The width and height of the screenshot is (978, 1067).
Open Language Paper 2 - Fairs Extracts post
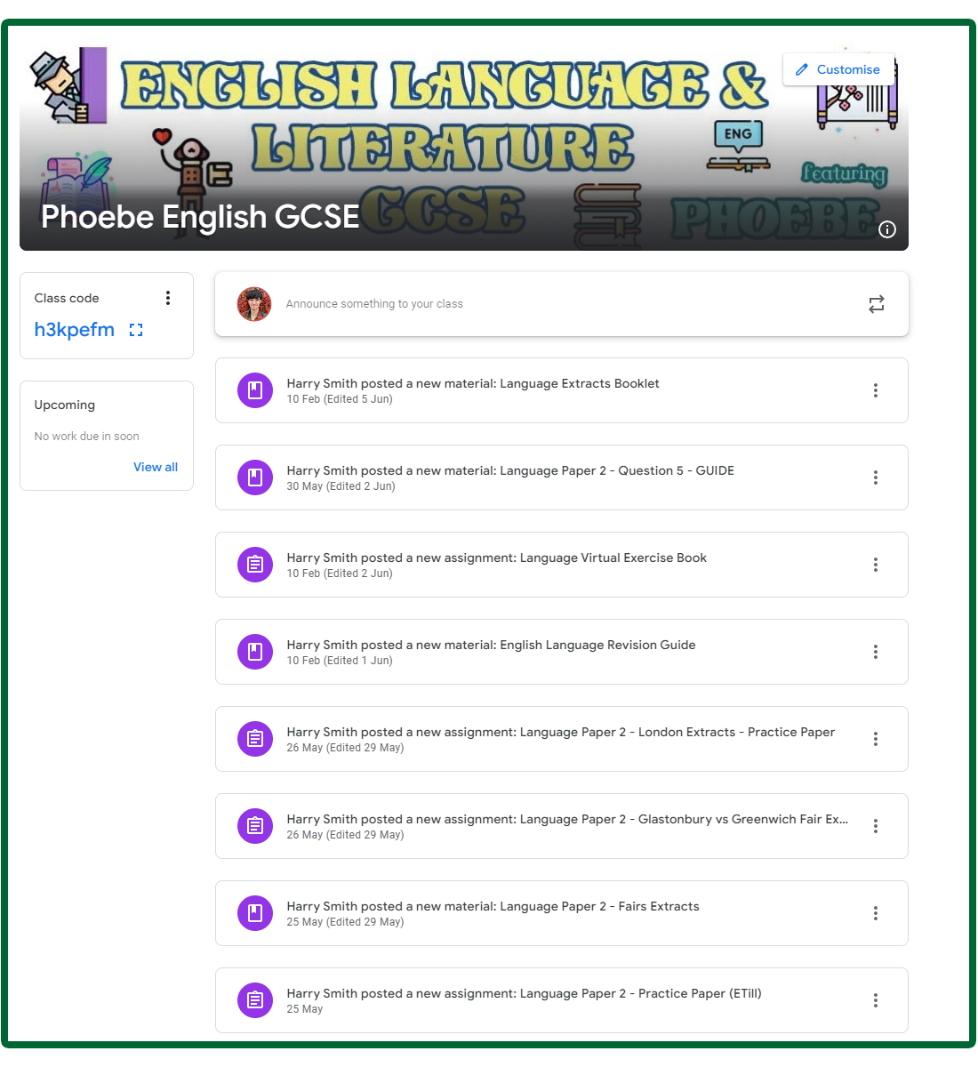(562, 913)
